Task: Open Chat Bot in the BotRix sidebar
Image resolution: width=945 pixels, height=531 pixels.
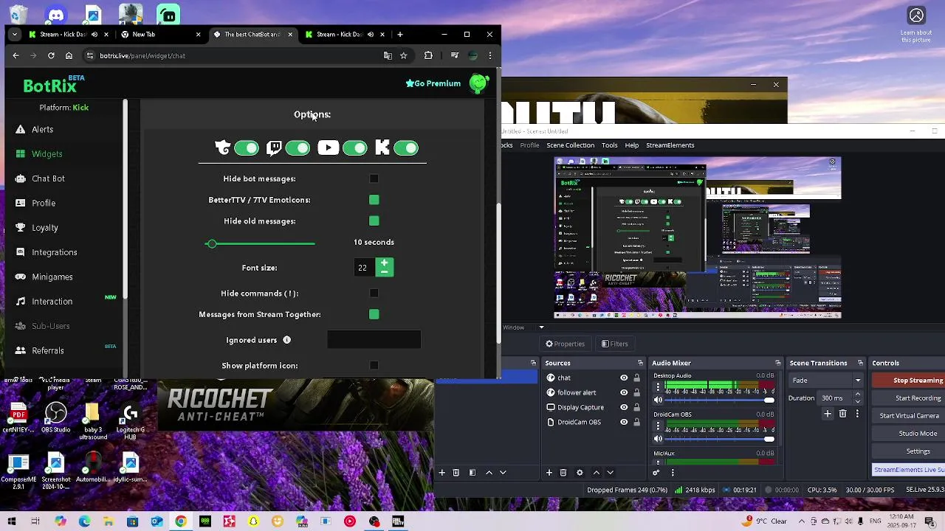Action: [x=48, y=178]
